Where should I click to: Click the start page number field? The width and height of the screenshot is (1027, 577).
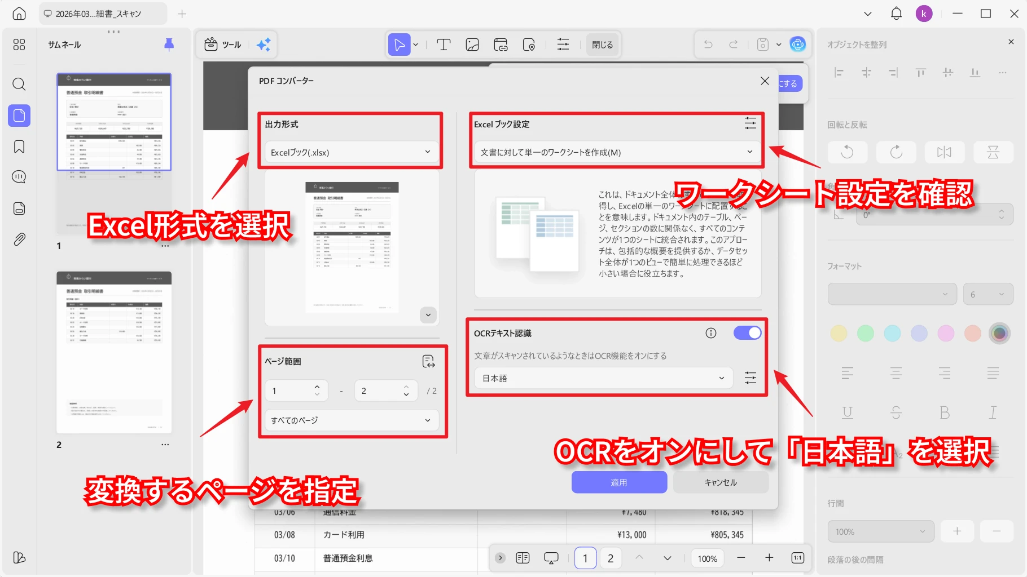point(296,390)
